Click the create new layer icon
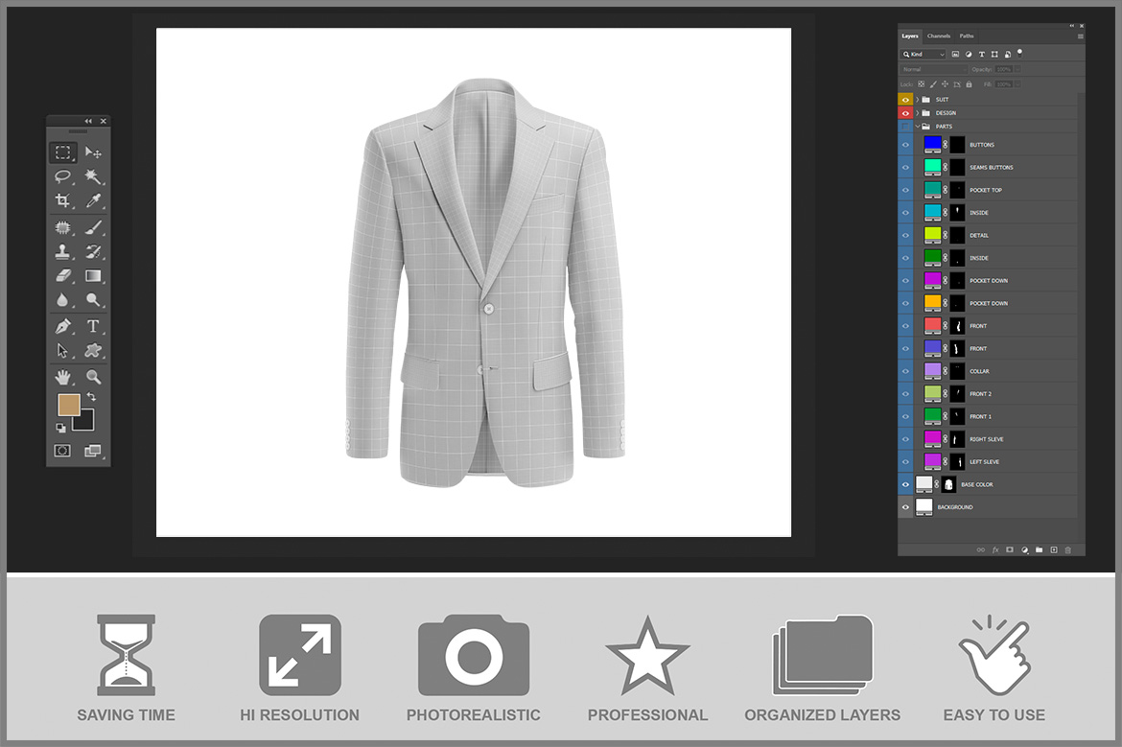 point(1054,549)
